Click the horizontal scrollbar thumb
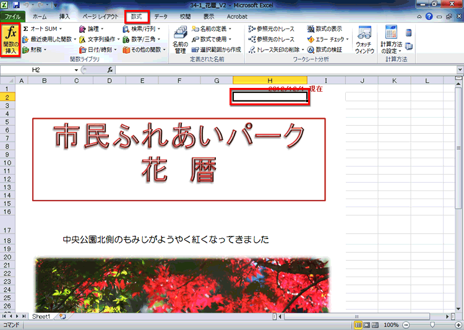This screenshot has height=330, width=464. [x=356, y=316]
